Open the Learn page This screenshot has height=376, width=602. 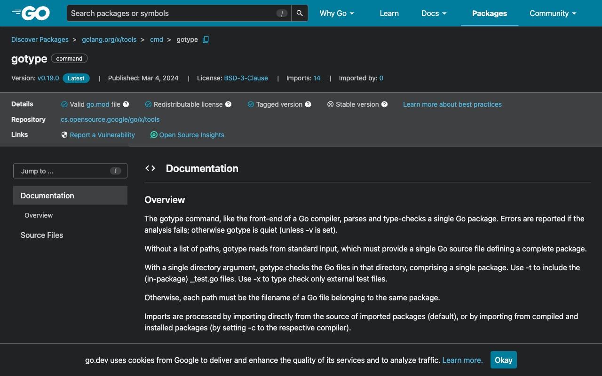pyautogui.click(x=389, y=13)
